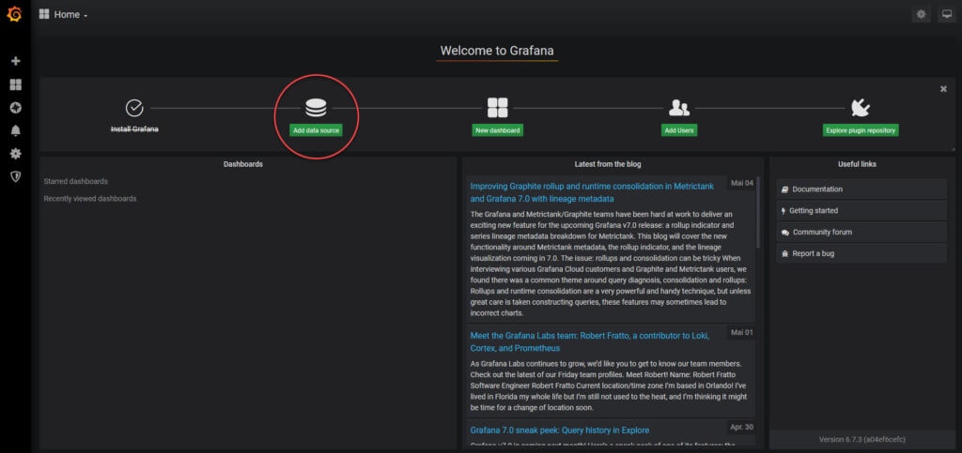Open the Documentation link
Image resolution: width=962 pixels, height=453 pixels.
click(x=861, y=189)
